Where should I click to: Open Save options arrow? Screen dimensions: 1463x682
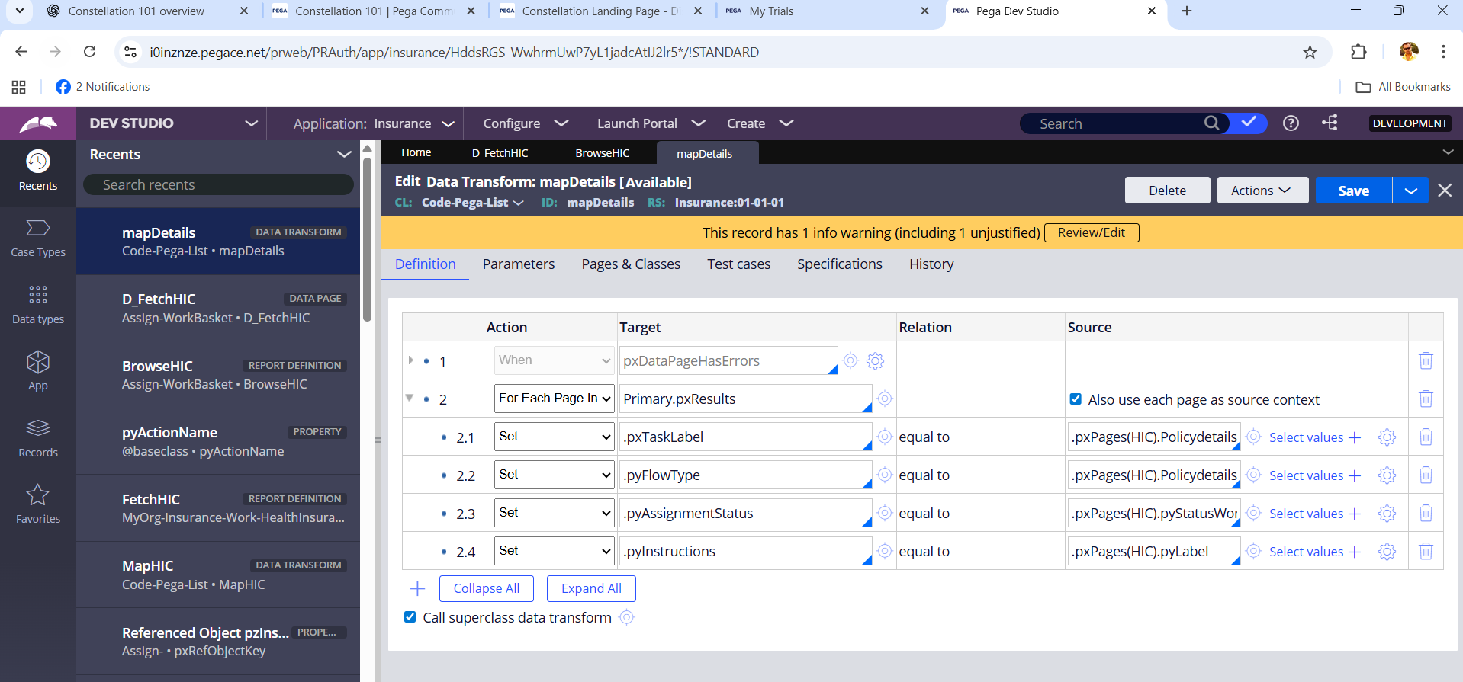1410,191
